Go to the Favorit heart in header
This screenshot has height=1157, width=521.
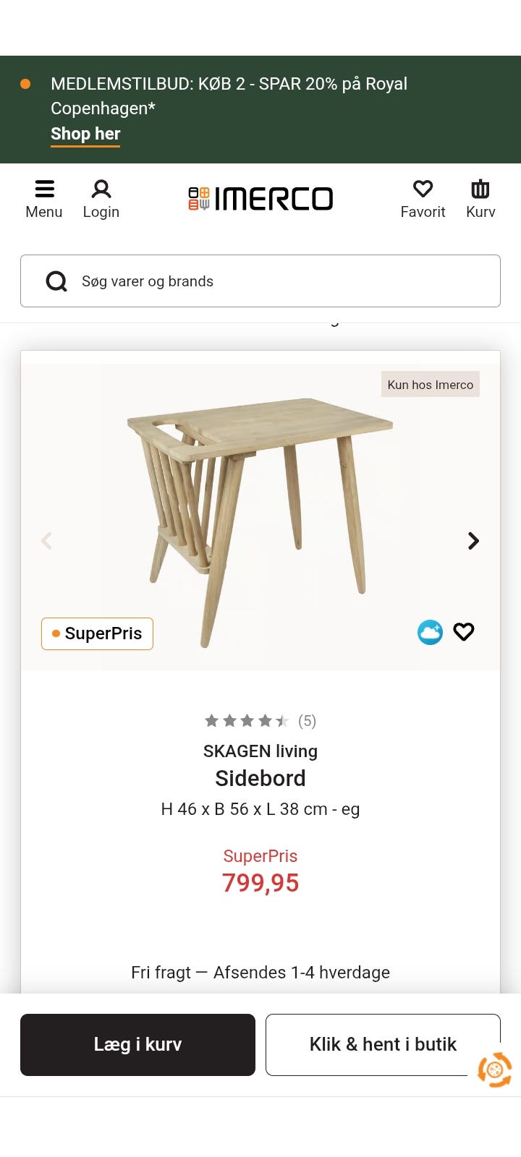(423, 198)
